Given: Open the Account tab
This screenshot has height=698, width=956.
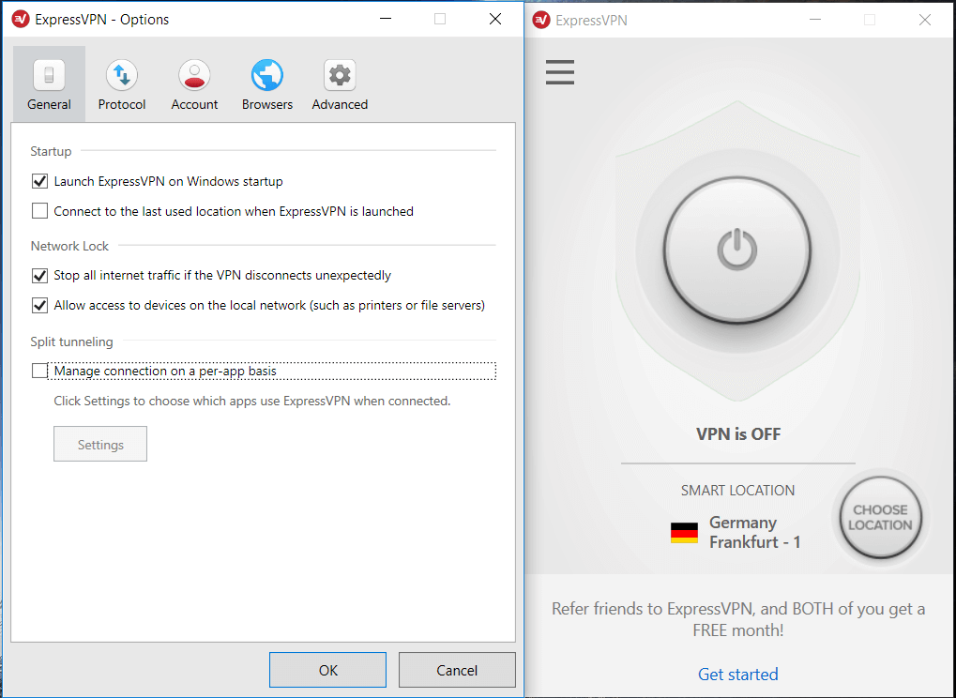Looking at the screenshot, I should click(x=194, y=84).
